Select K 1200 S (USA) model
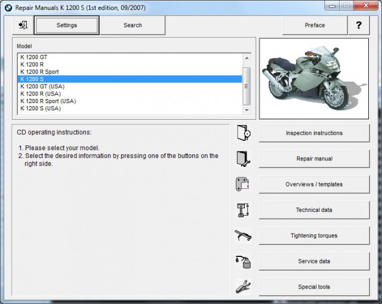This screenshot has height=304, width=382. [x=130, y=108]
